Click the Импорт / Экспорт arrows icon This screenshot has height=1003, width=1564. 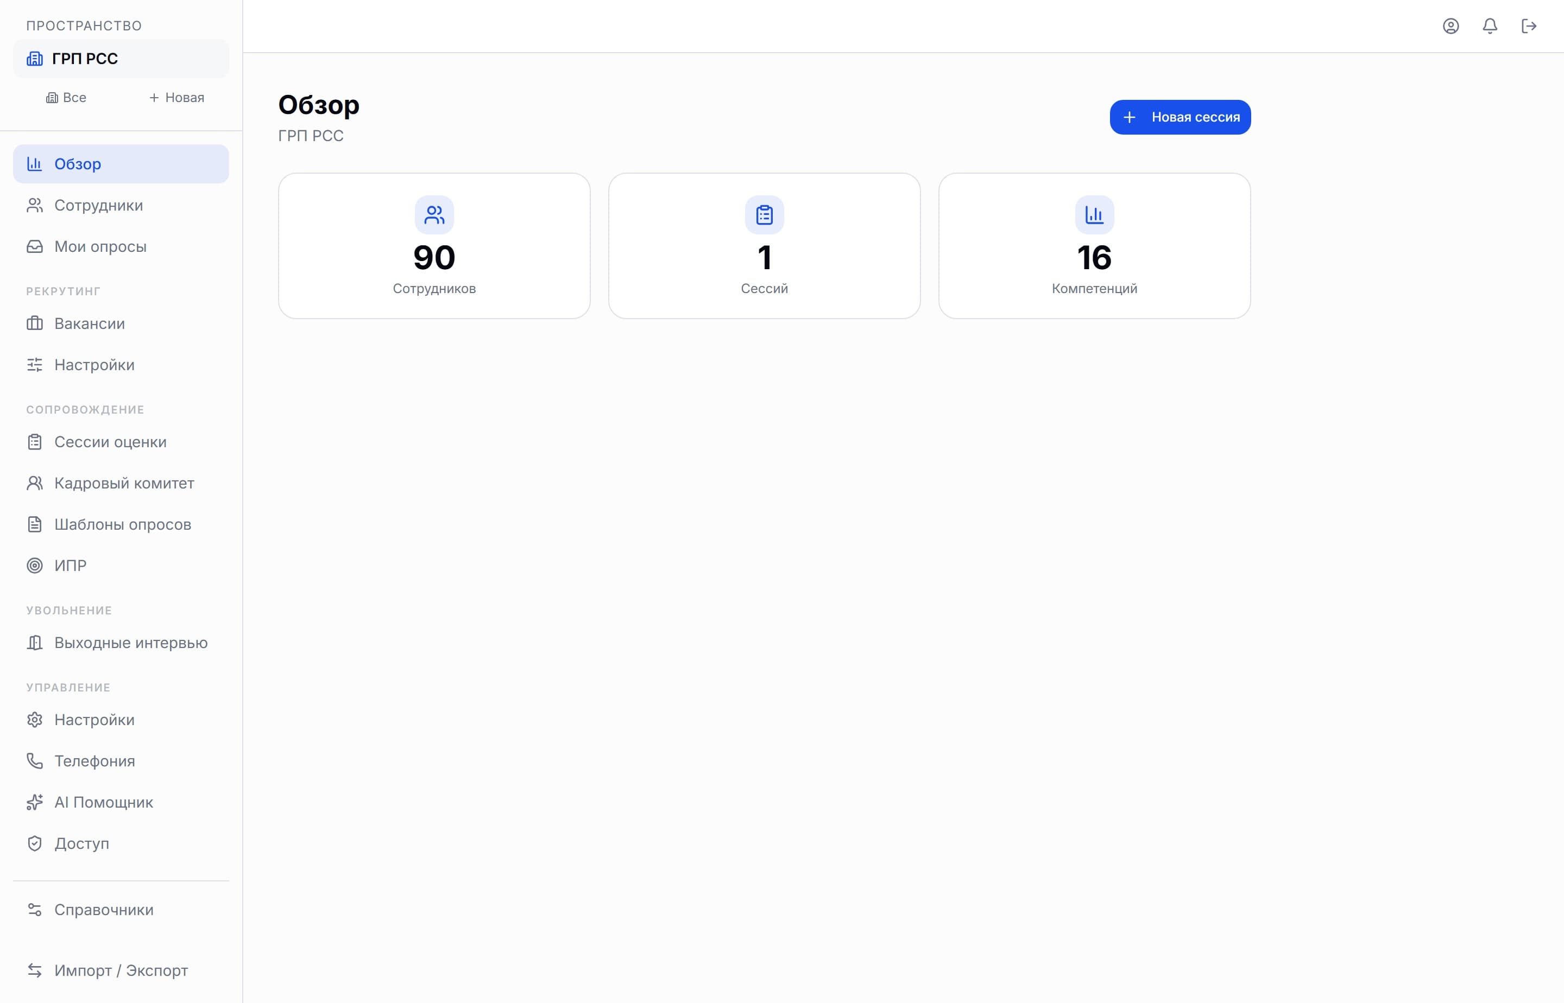click(35, 970)
